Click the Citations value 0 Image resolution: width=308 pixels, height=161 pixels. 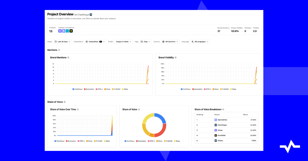pyautogui.click(x=245, y=31)
